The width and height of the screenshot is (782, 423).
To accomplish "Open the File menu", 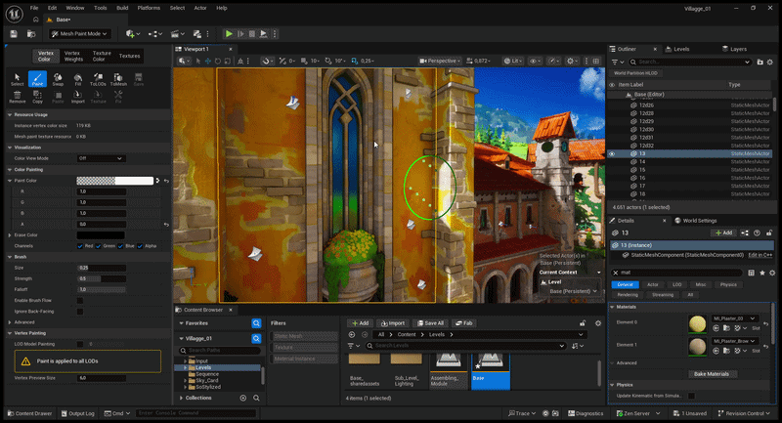I will tap(34, 8).
